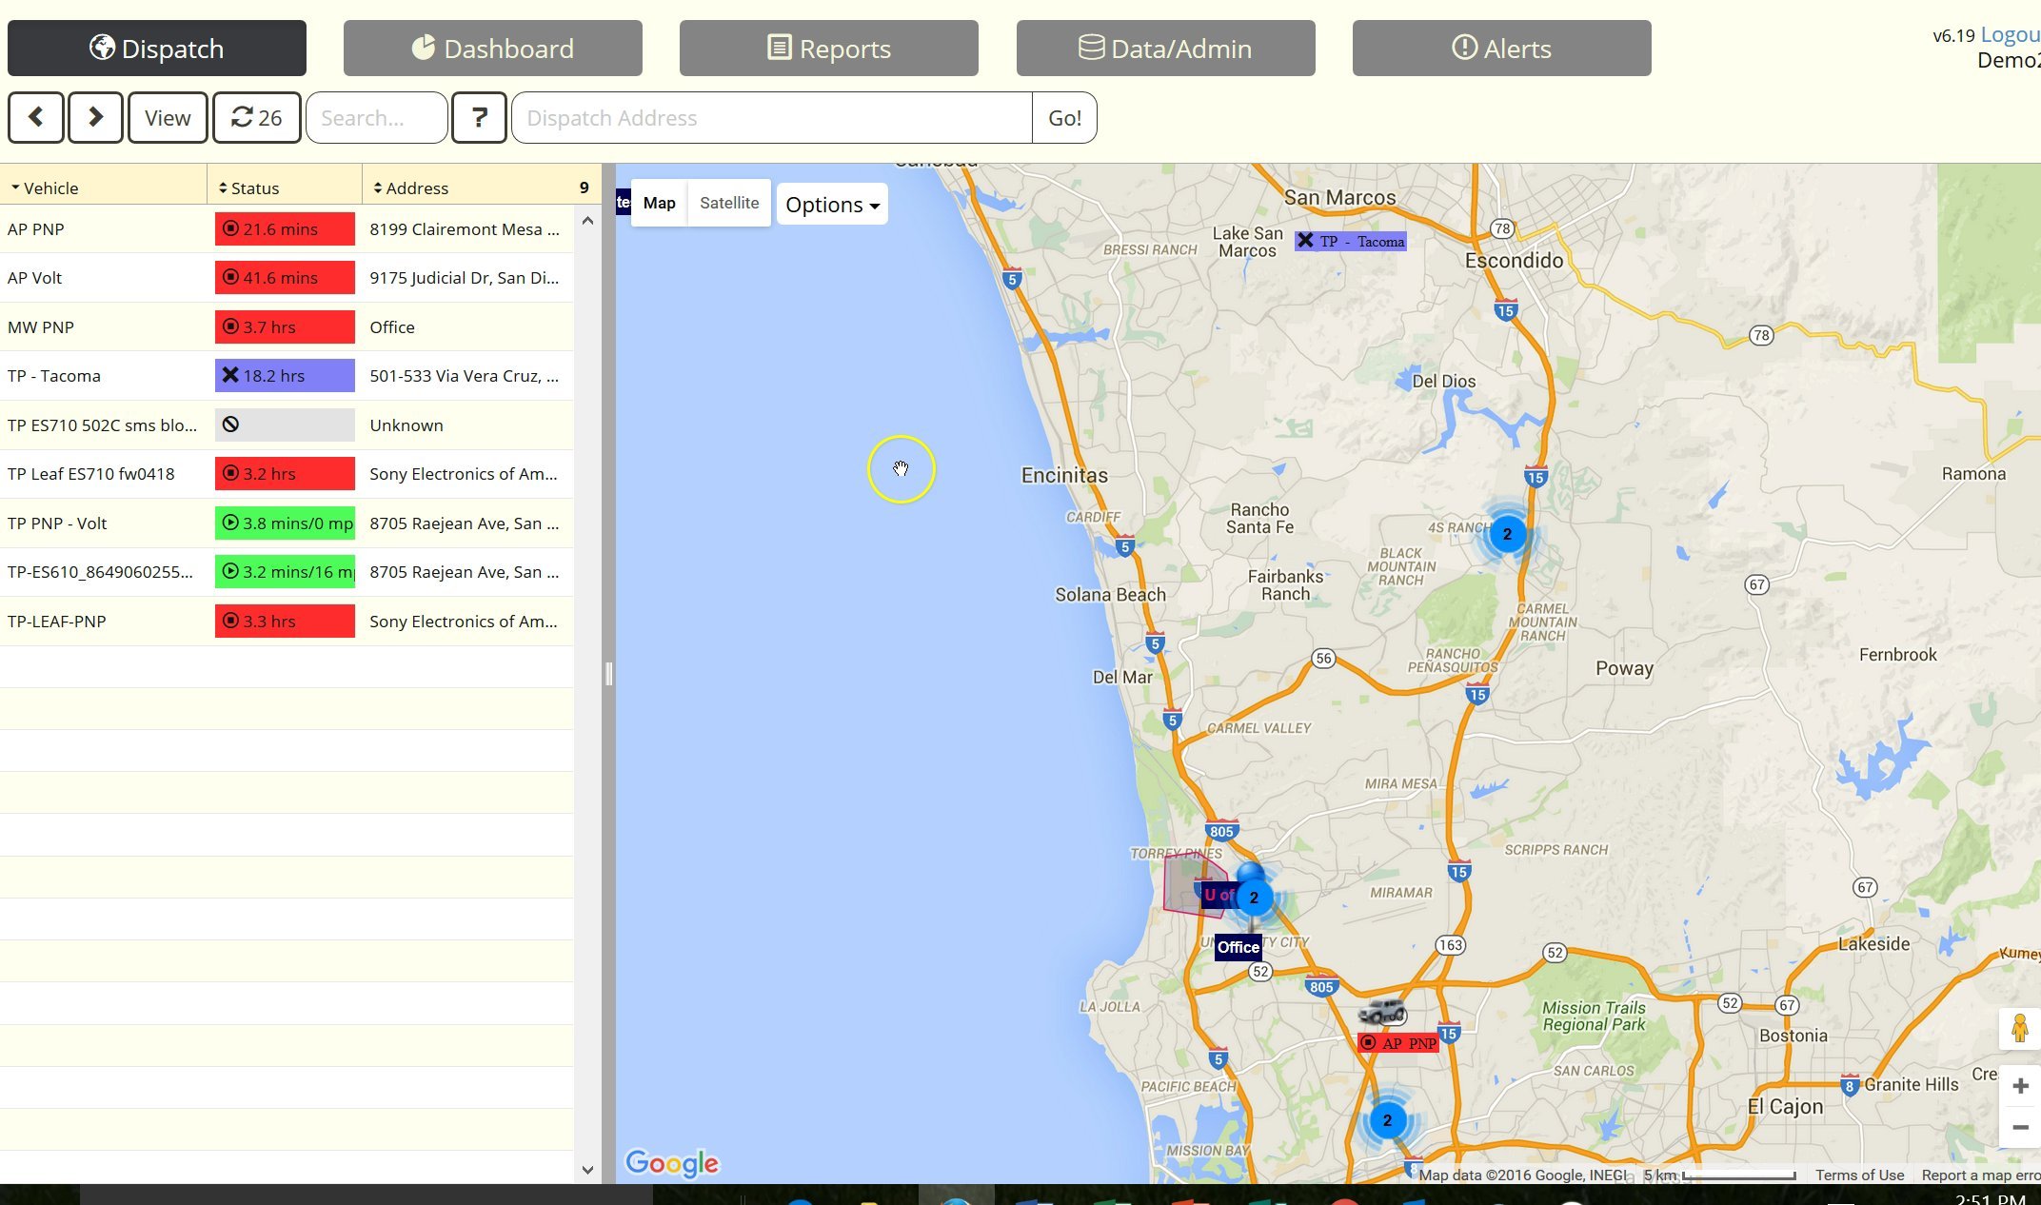The height and width of the screenshot is (1205, 2041).
Task: Click the back arrow navigation button
Action: [36, 117]
